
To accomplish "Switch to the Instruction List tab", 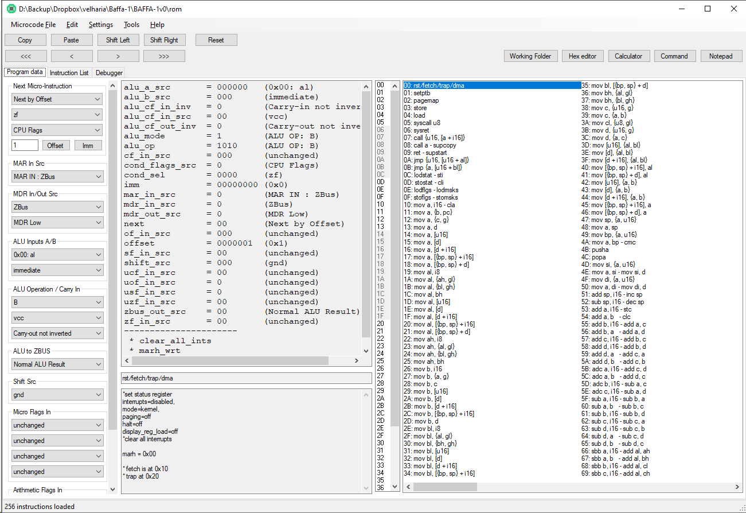I will (x=69, y=73).
